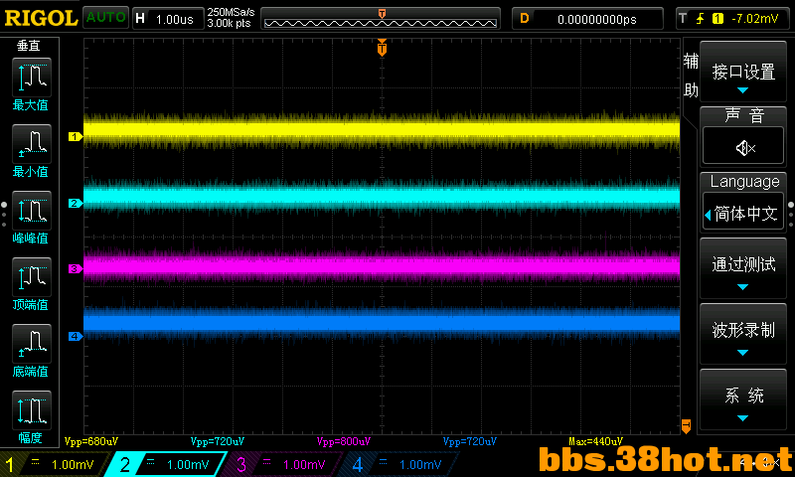Screen dimensions: 795x477
Task: Click the trigger level -7.02mV readout
Action: 754,19
